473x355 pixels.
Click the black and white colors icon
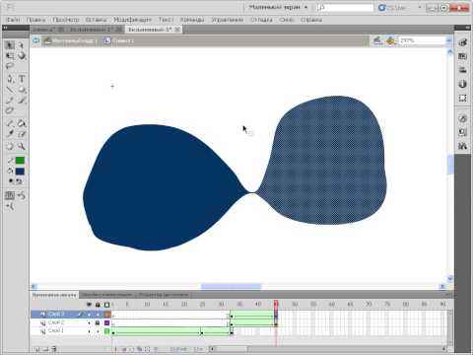11,181
